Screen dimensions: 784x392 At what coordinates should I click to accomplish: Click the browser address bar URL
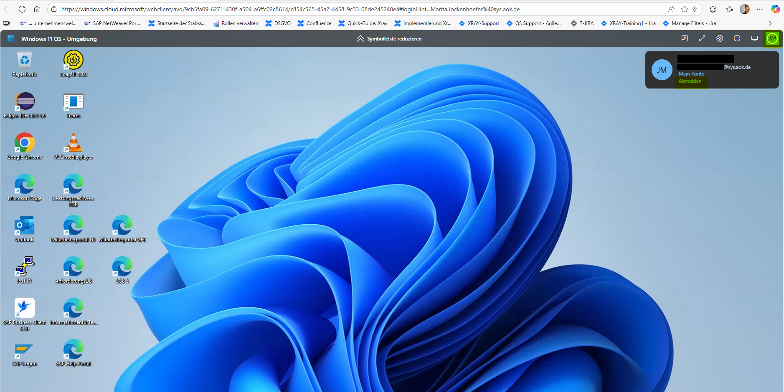290,9
